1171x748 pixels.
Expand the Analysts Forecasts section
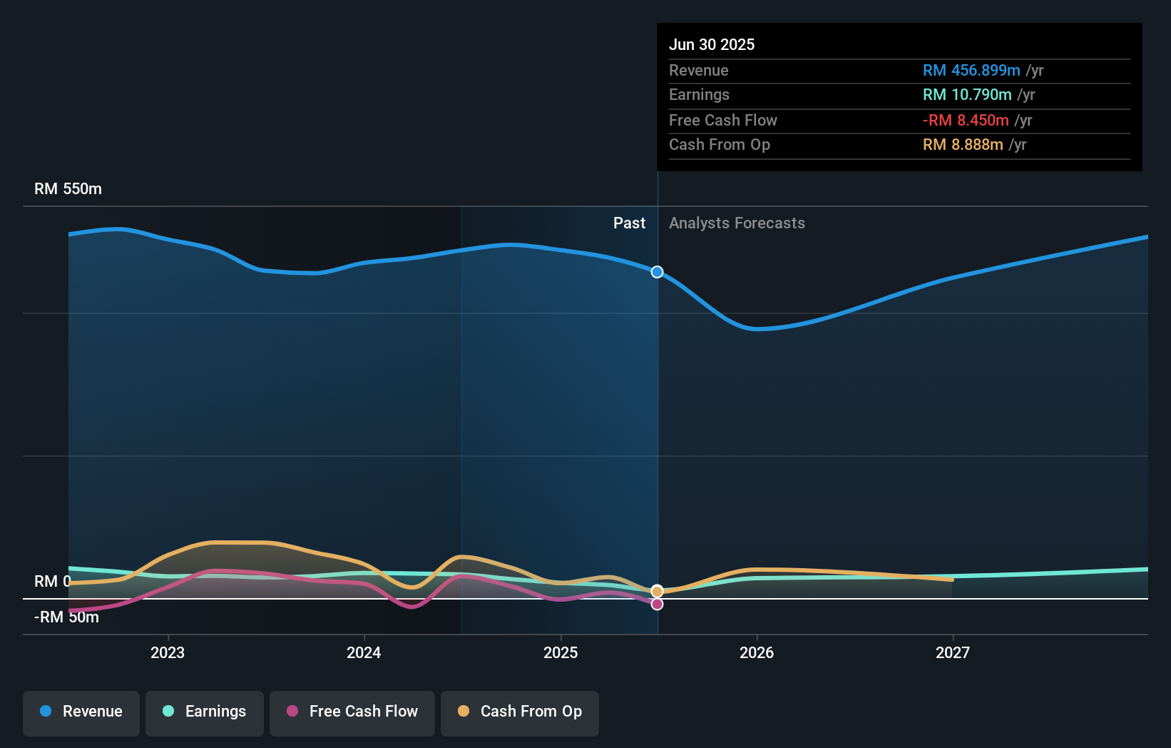737,223
